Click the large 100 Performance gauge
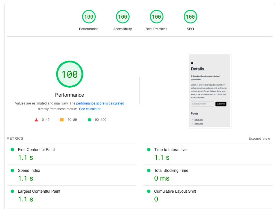 click(x=70, y=74)
